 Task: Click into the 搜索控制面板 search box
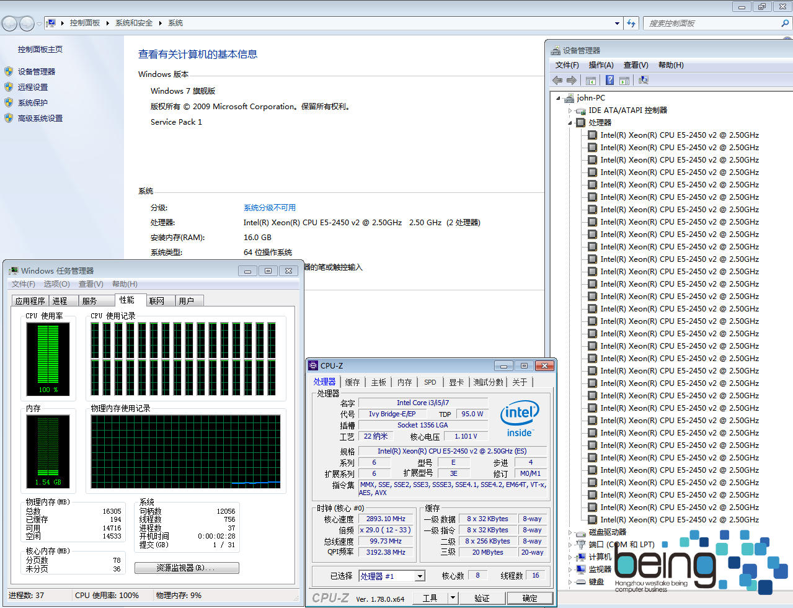click(712, 23)
